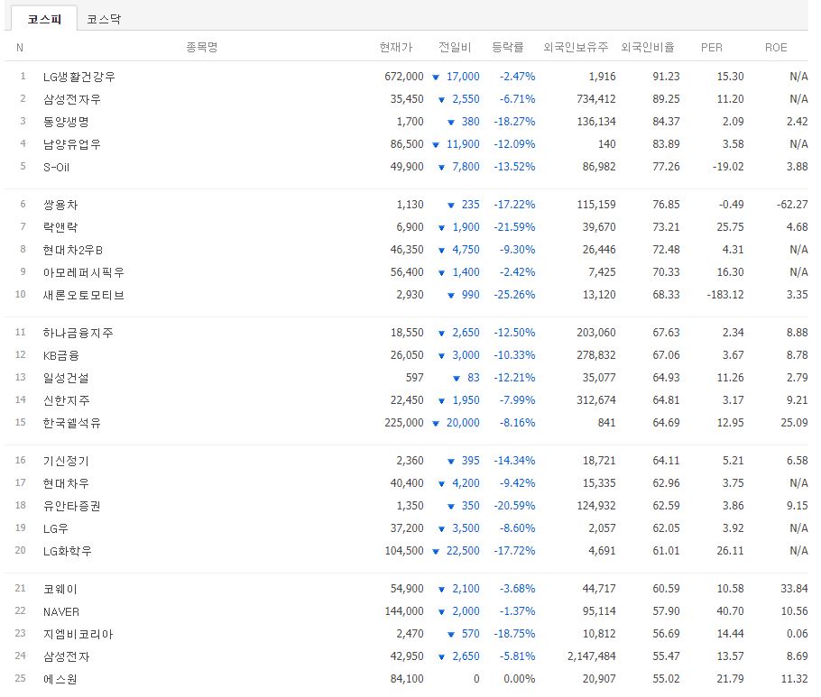Click the 0.00% change rate cell
Image resolution: width=821 pixels, height=697 pixels.
pos(520,679)
